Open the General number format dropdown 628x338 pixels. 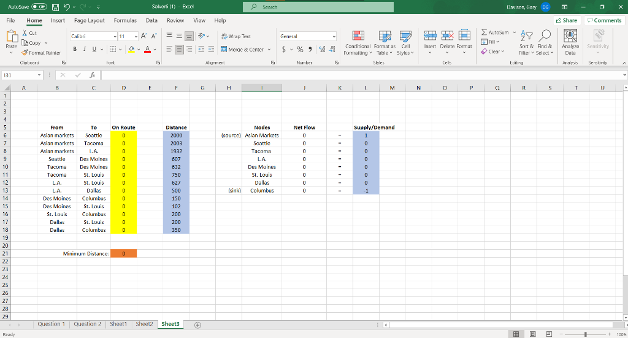click(334, 36)
